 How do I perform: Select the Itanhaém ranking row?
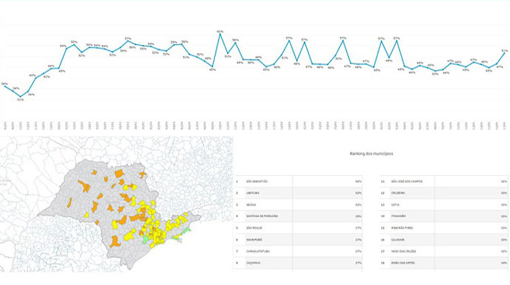coord(443,216)
